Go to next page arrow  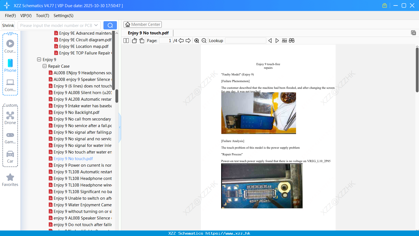click(x=188, y=40)
